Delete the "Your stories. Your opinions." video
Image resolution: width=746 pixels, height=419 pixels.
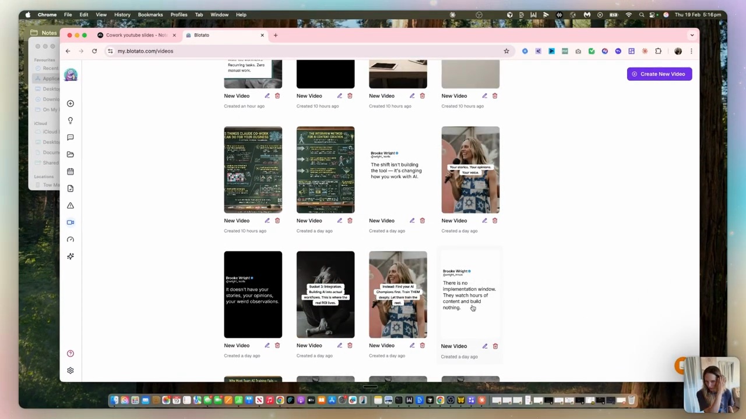tap(495, 221)
